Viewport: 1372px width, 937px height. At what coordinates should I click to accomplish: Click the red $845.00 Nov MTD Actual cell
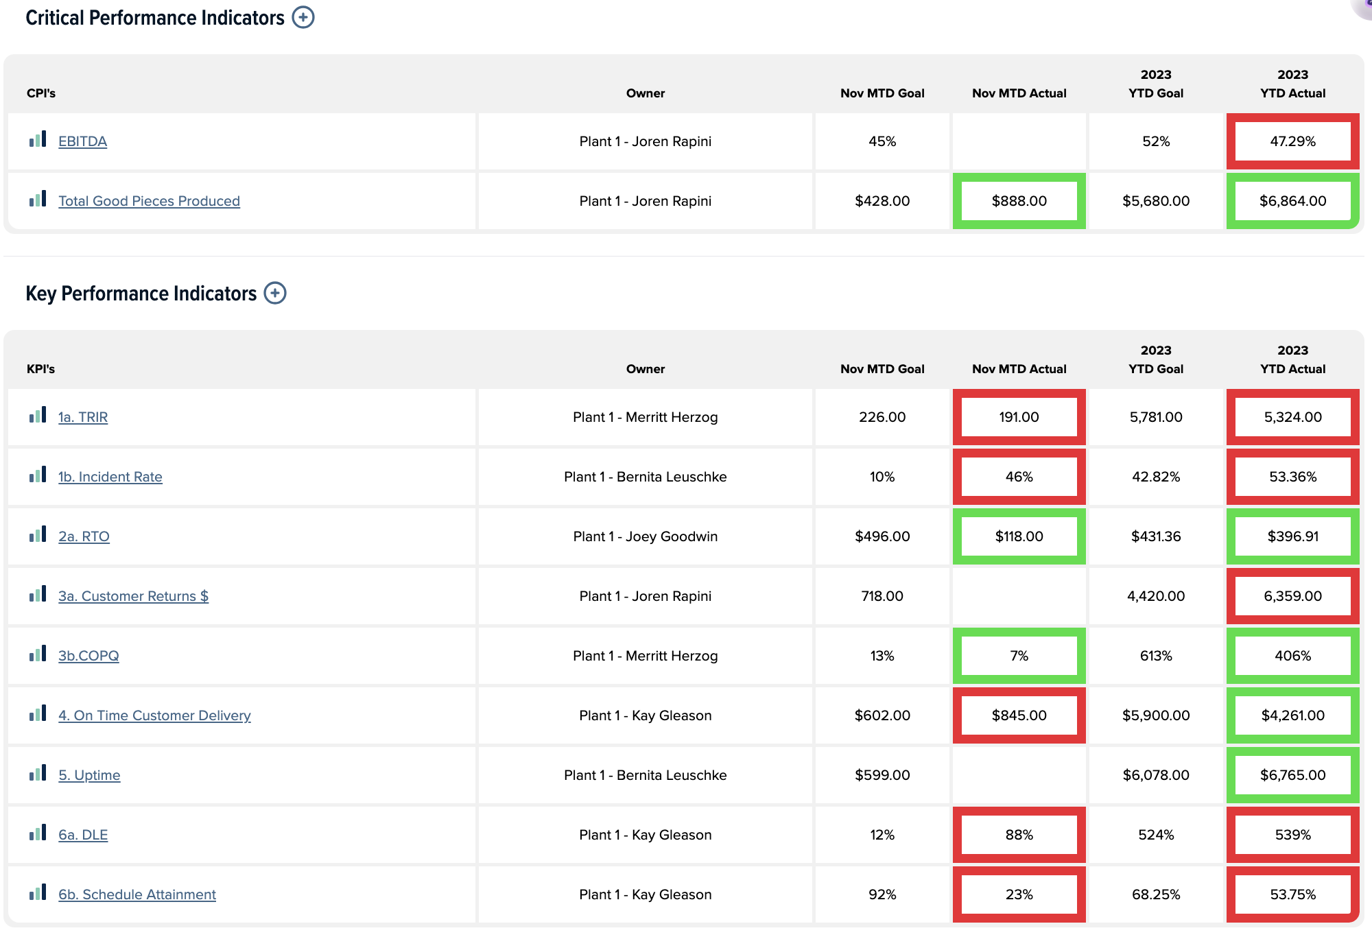pos(1019,715)
